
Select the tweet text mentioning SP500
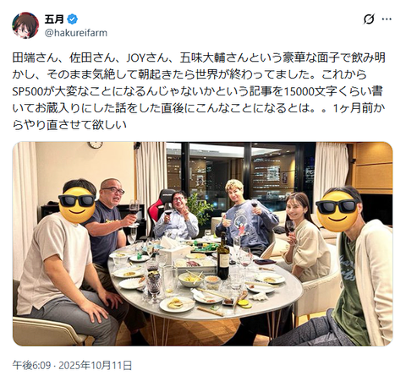197,91
